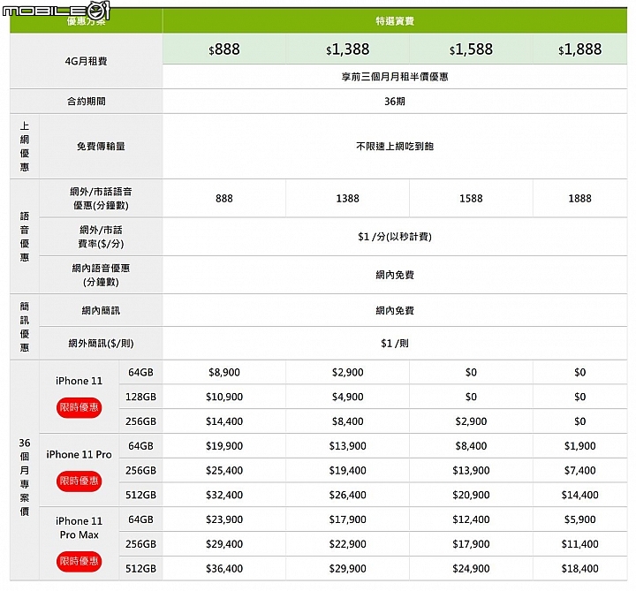Click the 享前三個月月租半價優惠 text
Viewport: 636px width, 591px height.
pos(395,77)
